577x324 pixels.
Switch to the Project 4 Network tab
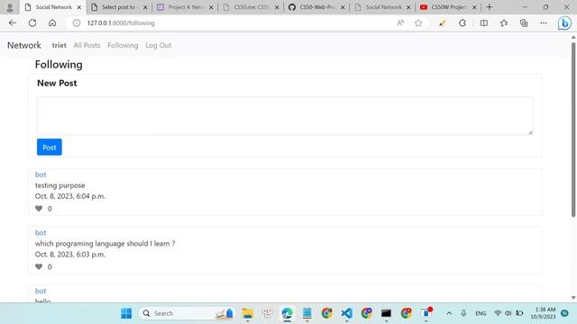coord(185,7)
